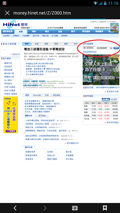Open 盤勢分析 in left 股市資訊 list

coord(8,63)
